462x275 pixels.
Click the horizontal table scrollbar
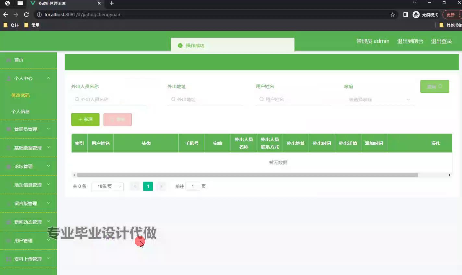pyautogui.click(x=247, y=175)
